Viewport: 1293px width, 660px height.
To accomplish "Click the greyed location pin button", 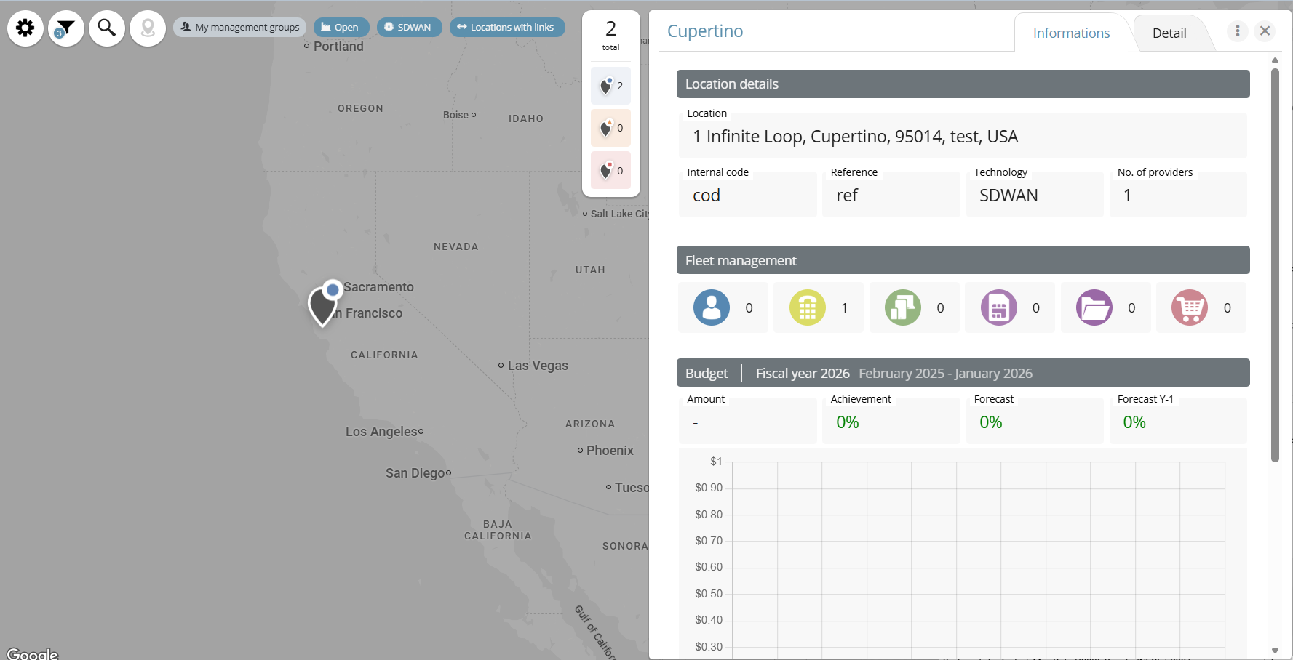I will pyautogui.click(x=148, y=28).
